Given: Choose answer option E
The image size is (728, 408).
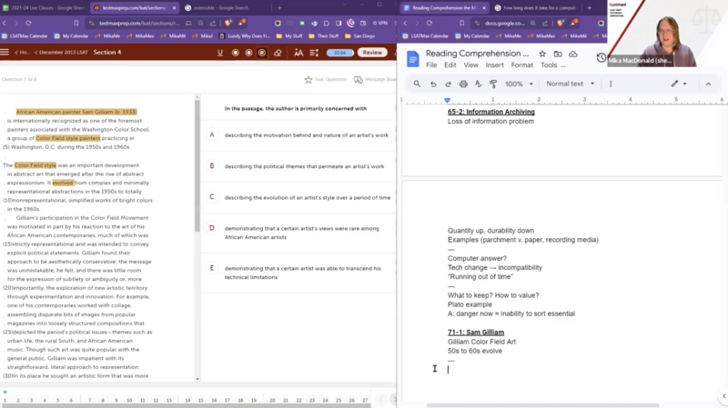Looking at the screenshot, I should click(x=212, y=268).
